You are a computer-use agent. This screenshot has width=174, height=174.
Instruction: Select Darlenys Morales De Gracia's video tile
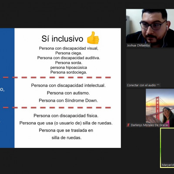tap(150, 108)
